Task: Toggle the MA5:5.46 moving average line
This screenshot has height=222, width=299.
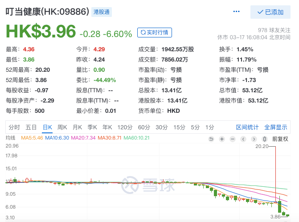Action: pyautogui.click(x=32, y=138)
